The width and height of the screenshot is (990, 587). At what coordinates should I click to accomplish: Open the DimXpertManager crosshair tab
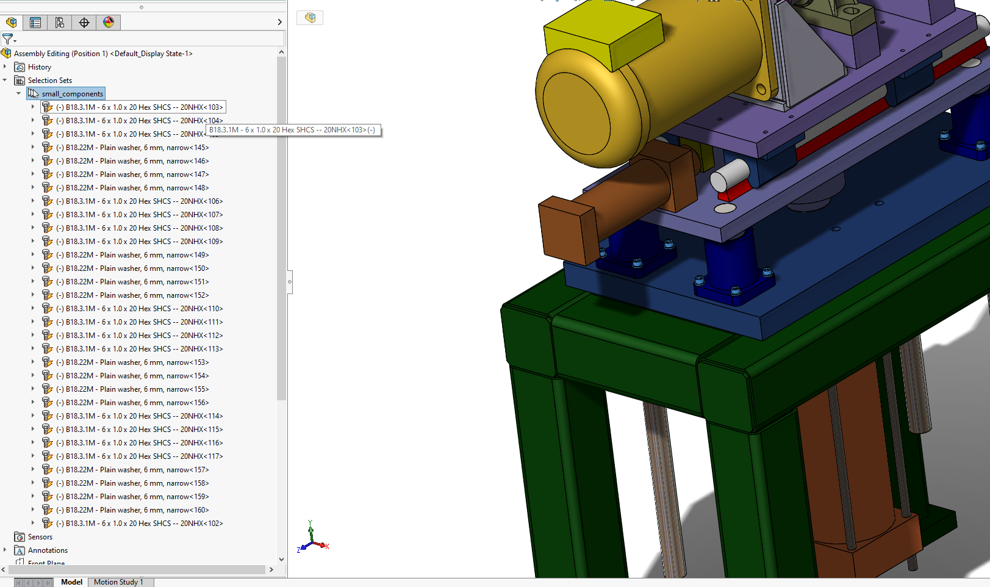[84, 23]
